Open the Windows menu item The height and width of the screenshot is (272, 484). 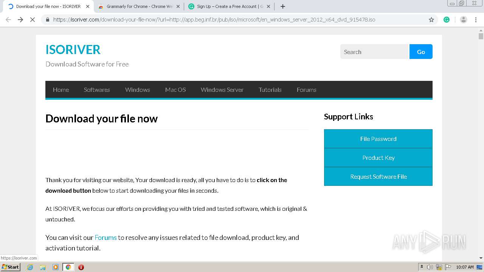pyautogui.click(x=138, y=90)
